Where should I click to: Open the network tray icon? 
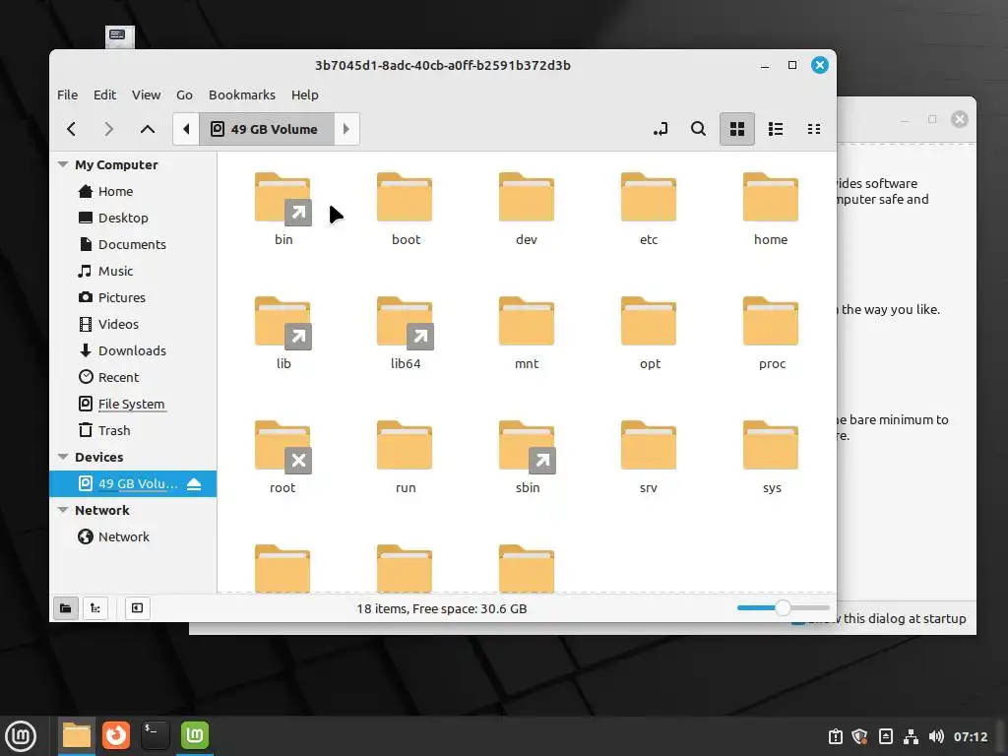(x=911, y=736)
